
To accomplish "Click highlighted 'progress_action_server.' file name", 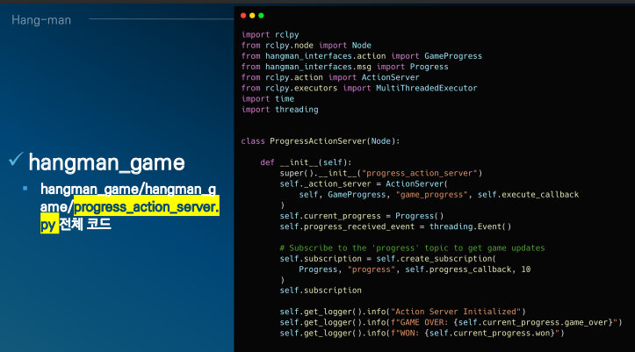I will [x=146, y=207].
